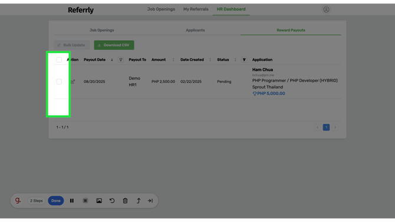Click the blur tool icon in recorder toolbar
The height and width of the screenshot is (222, 395).
[85, 201]
